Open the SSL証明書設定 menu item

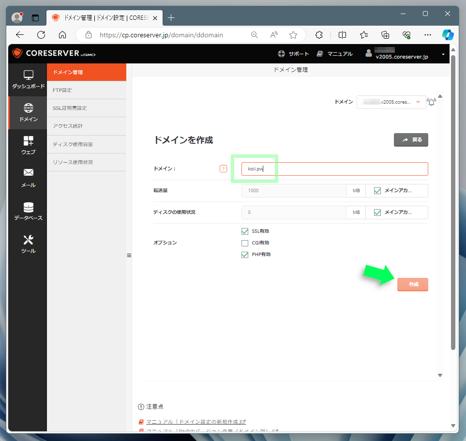(87, 108)
